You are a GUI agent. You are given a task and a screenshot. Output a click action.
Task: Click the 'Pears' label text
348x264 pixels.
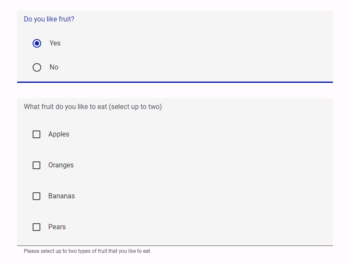click(x=57, y=227)
